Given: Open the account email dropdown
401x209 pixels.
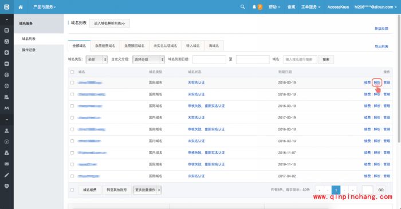Looking at the screenshot, I should pyautogui.click(x=376, y=7).
